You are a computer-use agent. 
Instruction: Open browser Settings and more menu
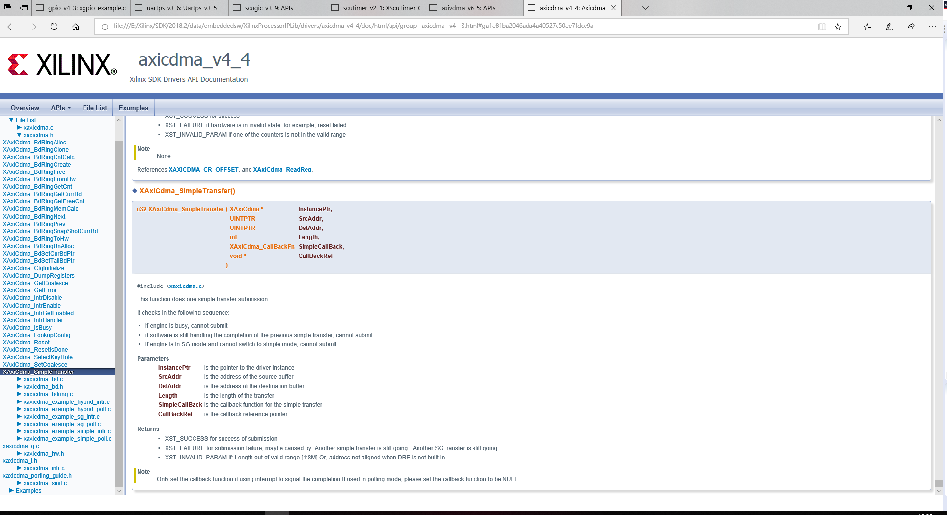932,27
